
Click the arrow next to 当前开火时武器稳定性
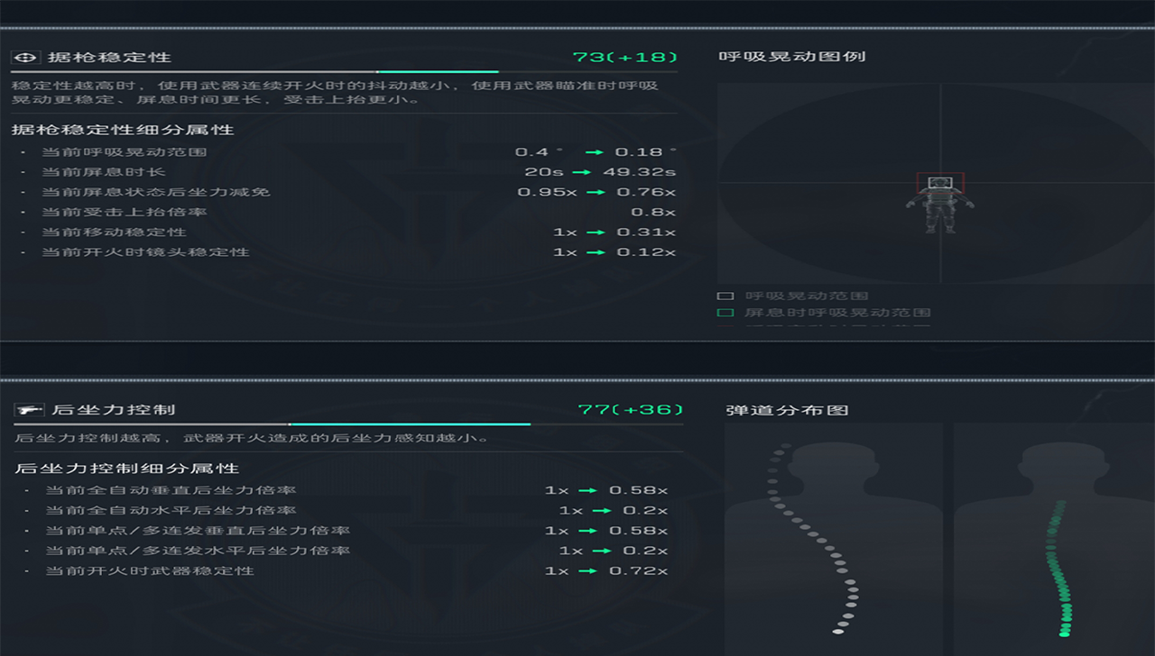[x=587, y=570]
